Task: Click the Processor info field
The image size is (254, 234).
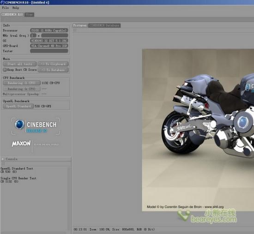Action: click(49, 30)
